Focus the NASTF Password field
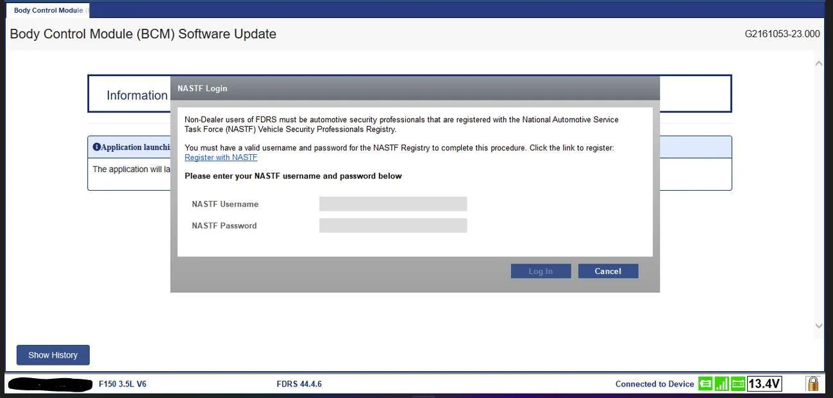Image resolution: width=833 pixels, height=398 pixels. pos(393,225)
